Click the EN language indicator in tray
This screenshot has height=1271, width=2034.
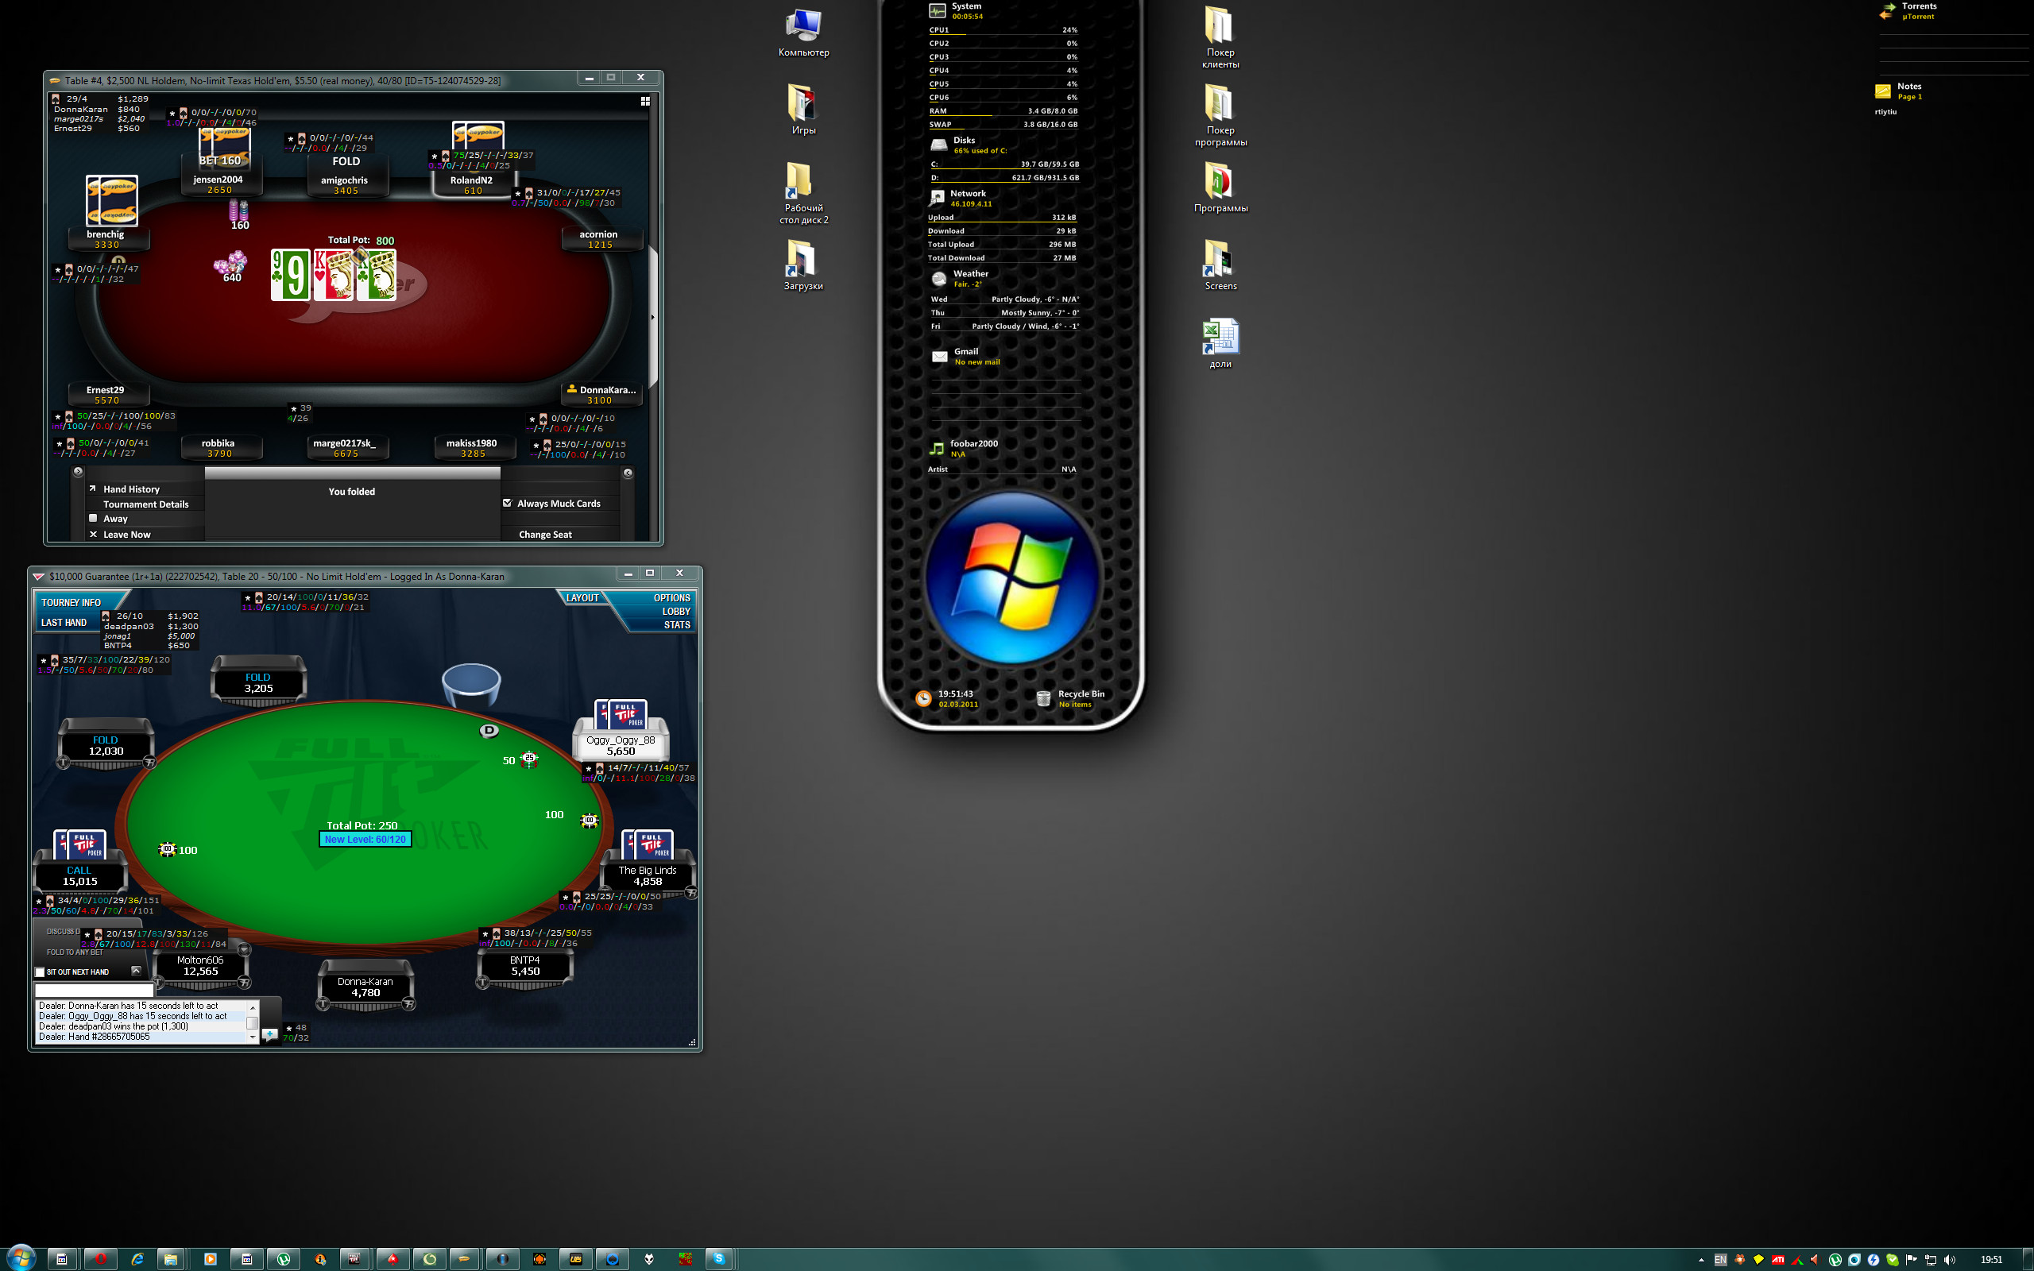(1719, 1259)
